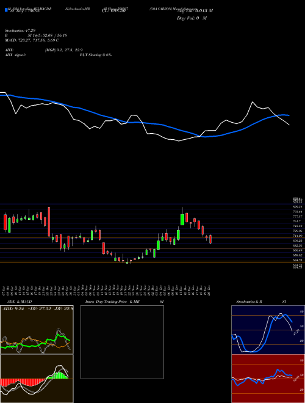Click the 809.23 price axis label
The height and width of the screenshot is (403, 305).
click(x=298, y=206)
